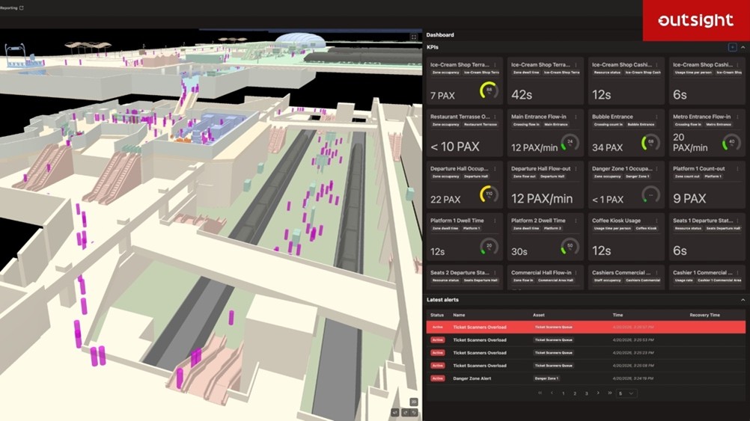Collapse the Latest alerts section
Image resolution: width=750 pixels, height=421 pixels.
743,300
